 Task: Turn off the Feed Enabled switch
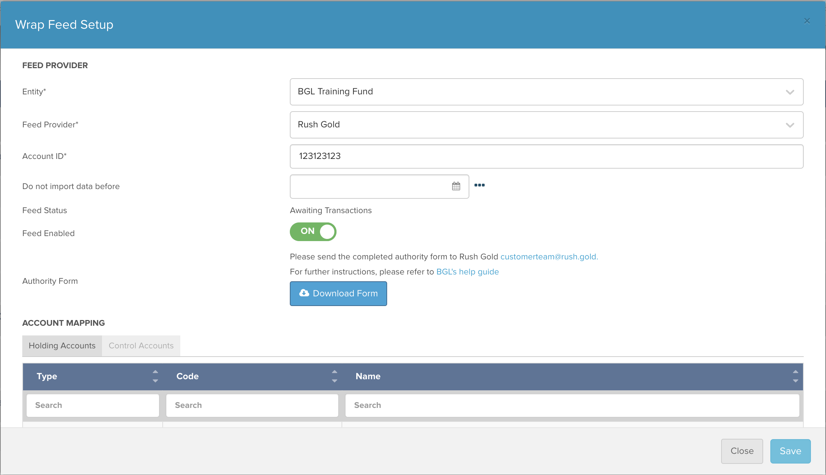click(x=313, y=232)
